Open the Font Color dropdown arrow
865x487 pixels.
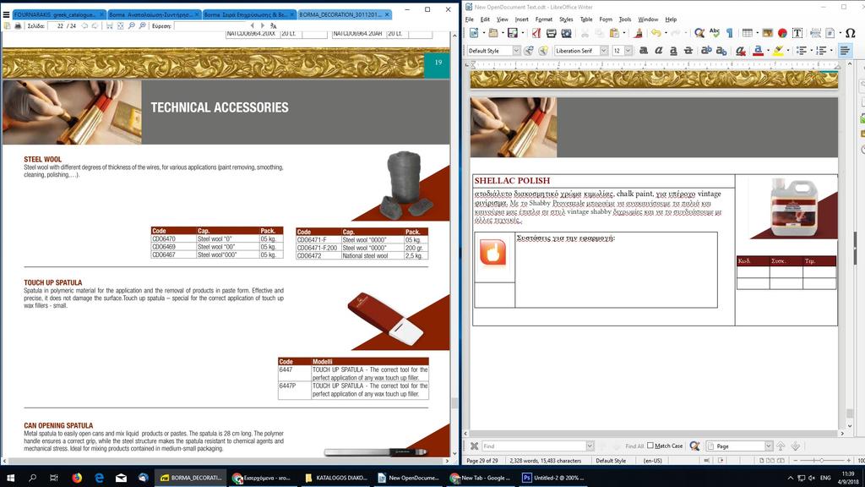[767, 51]
